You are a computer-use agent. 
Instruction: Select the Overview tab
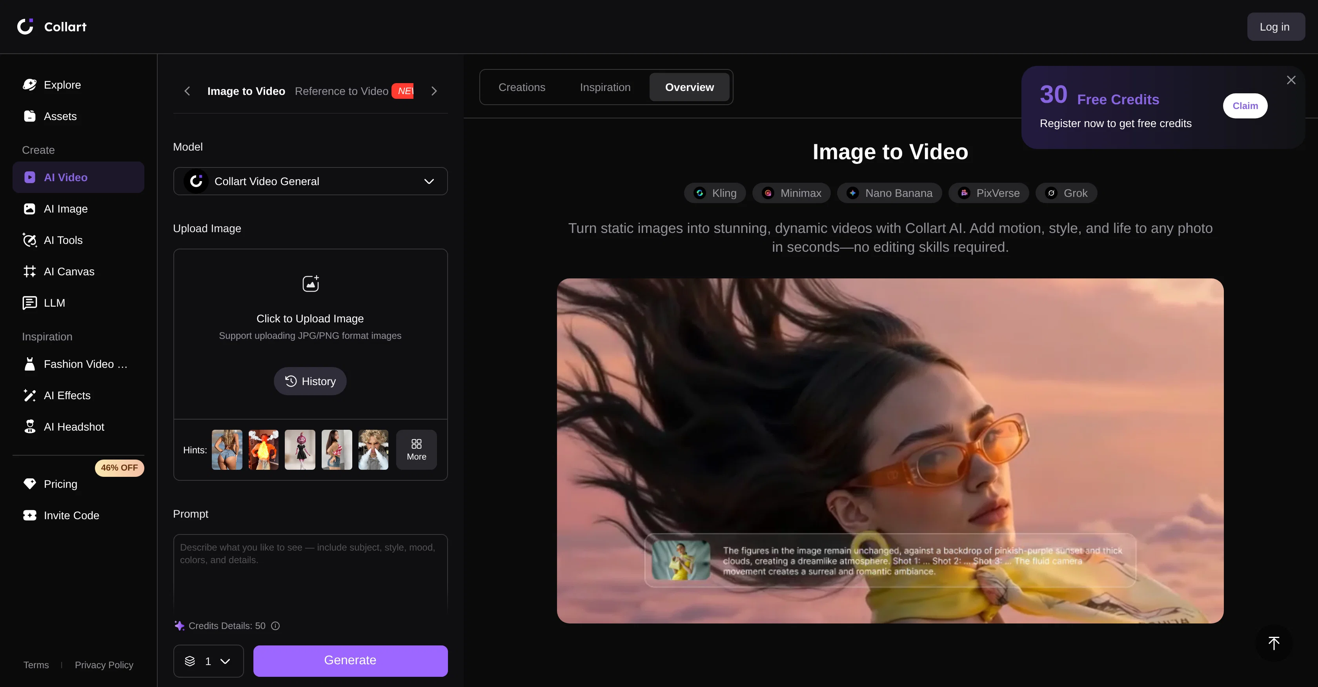[x=689, y=87]
